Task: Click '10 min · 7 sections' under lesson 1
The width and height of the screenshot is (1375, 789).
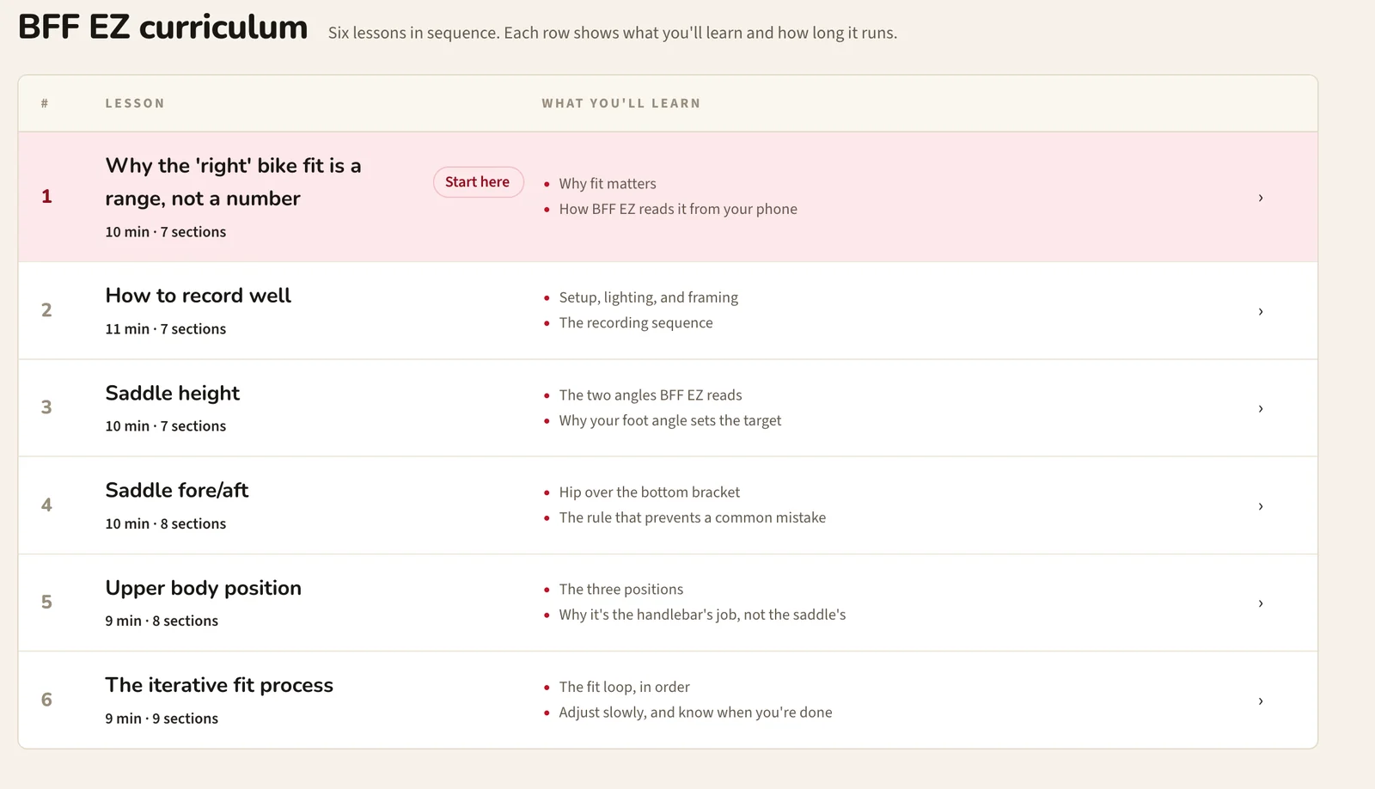Action: pyautogui.click(x=166, y=232)
